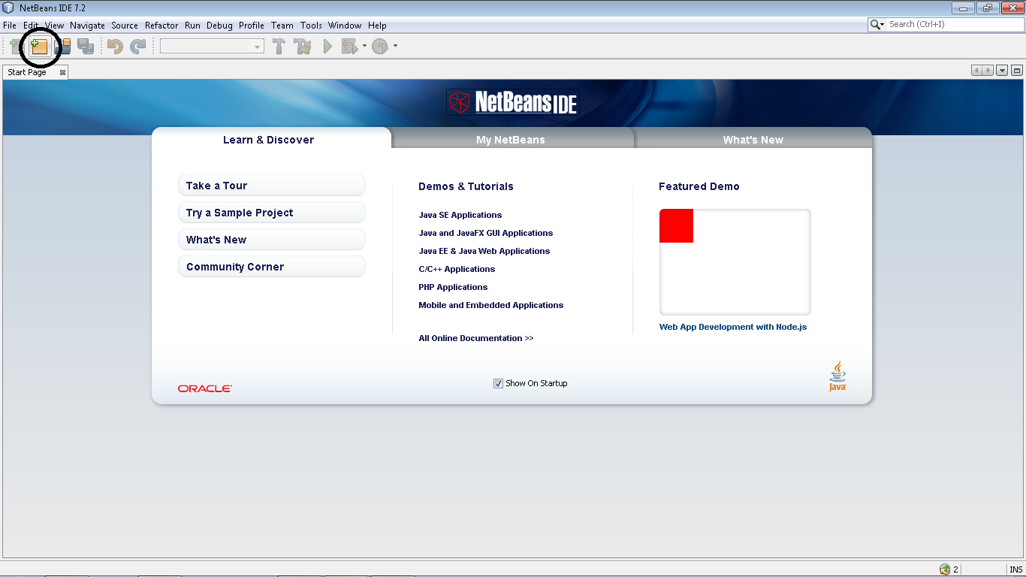This screenshot has height=577, width=1026.
Task: Open the Profile menu
Action: [252, 26]
